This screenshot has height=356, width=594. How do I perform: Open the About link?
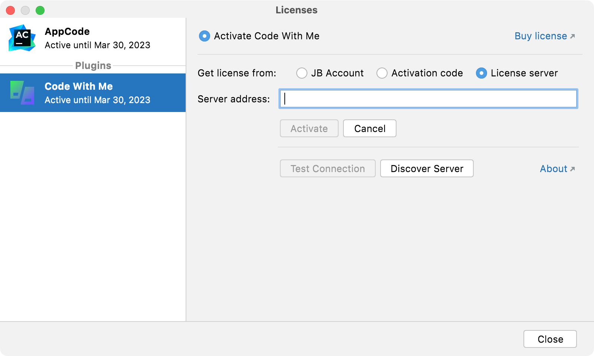click(557, 169)
